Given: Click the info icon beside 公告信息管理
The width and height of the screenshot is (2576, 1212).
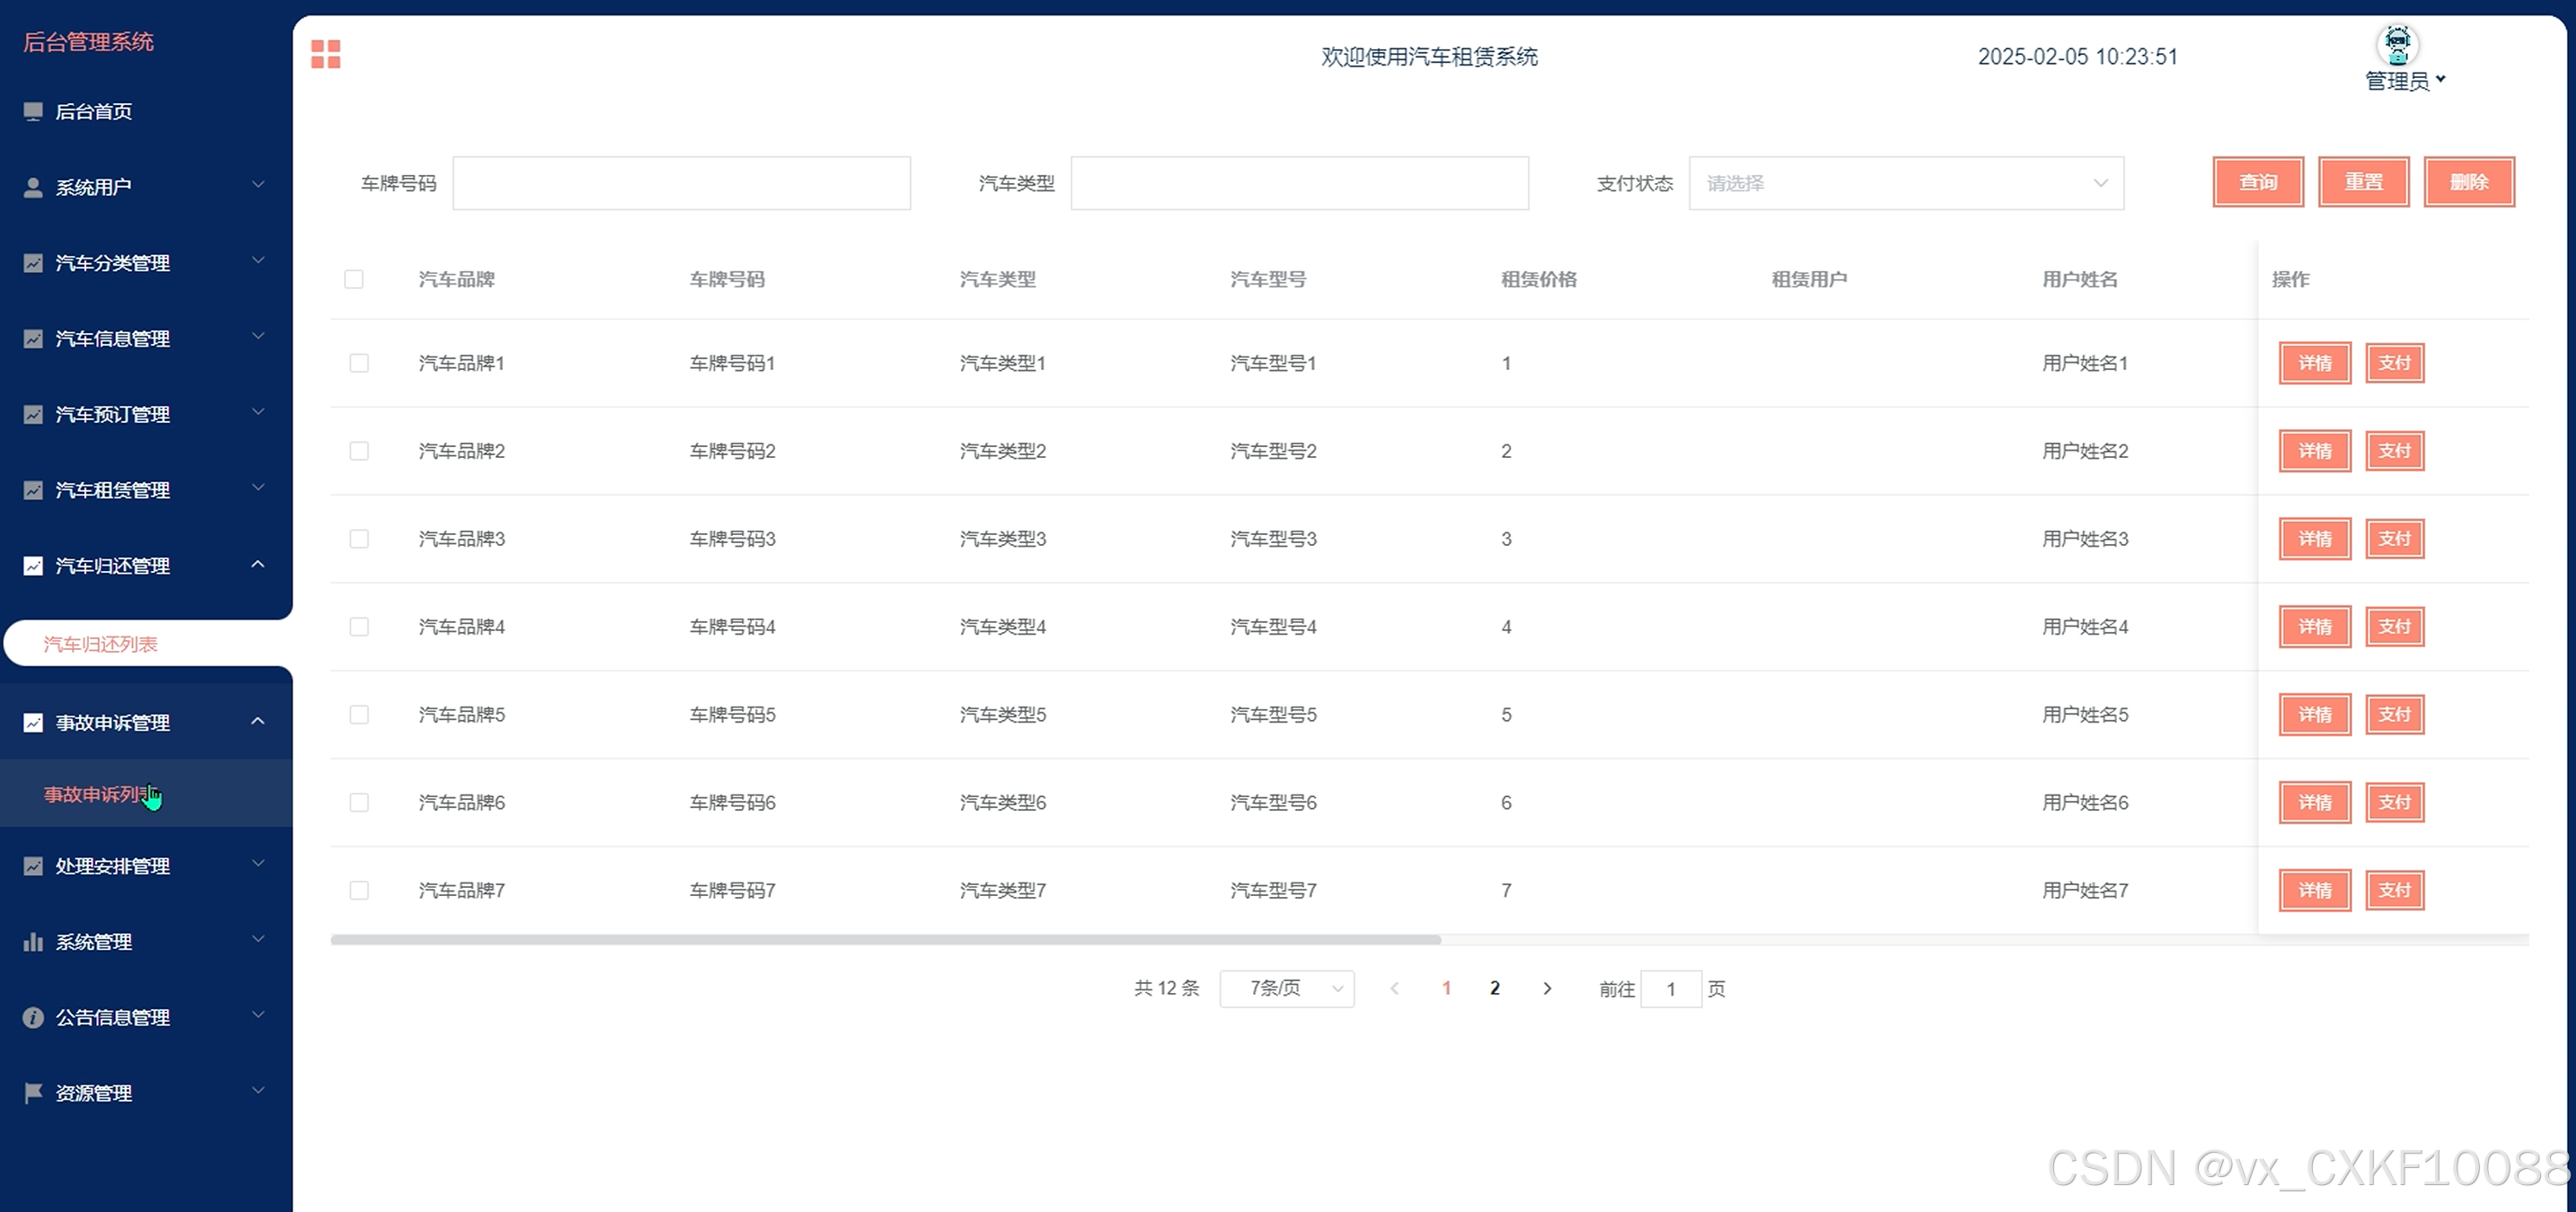Looking at the screenshot, I should [x=33, y=1017].
